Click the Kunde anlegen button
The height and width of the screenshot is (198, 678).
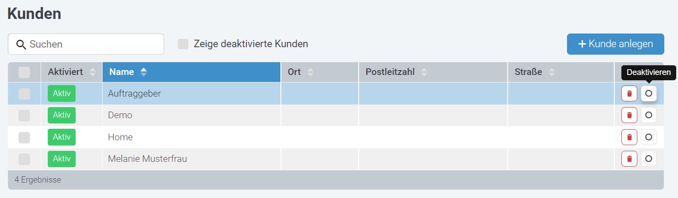click(615, 44)
